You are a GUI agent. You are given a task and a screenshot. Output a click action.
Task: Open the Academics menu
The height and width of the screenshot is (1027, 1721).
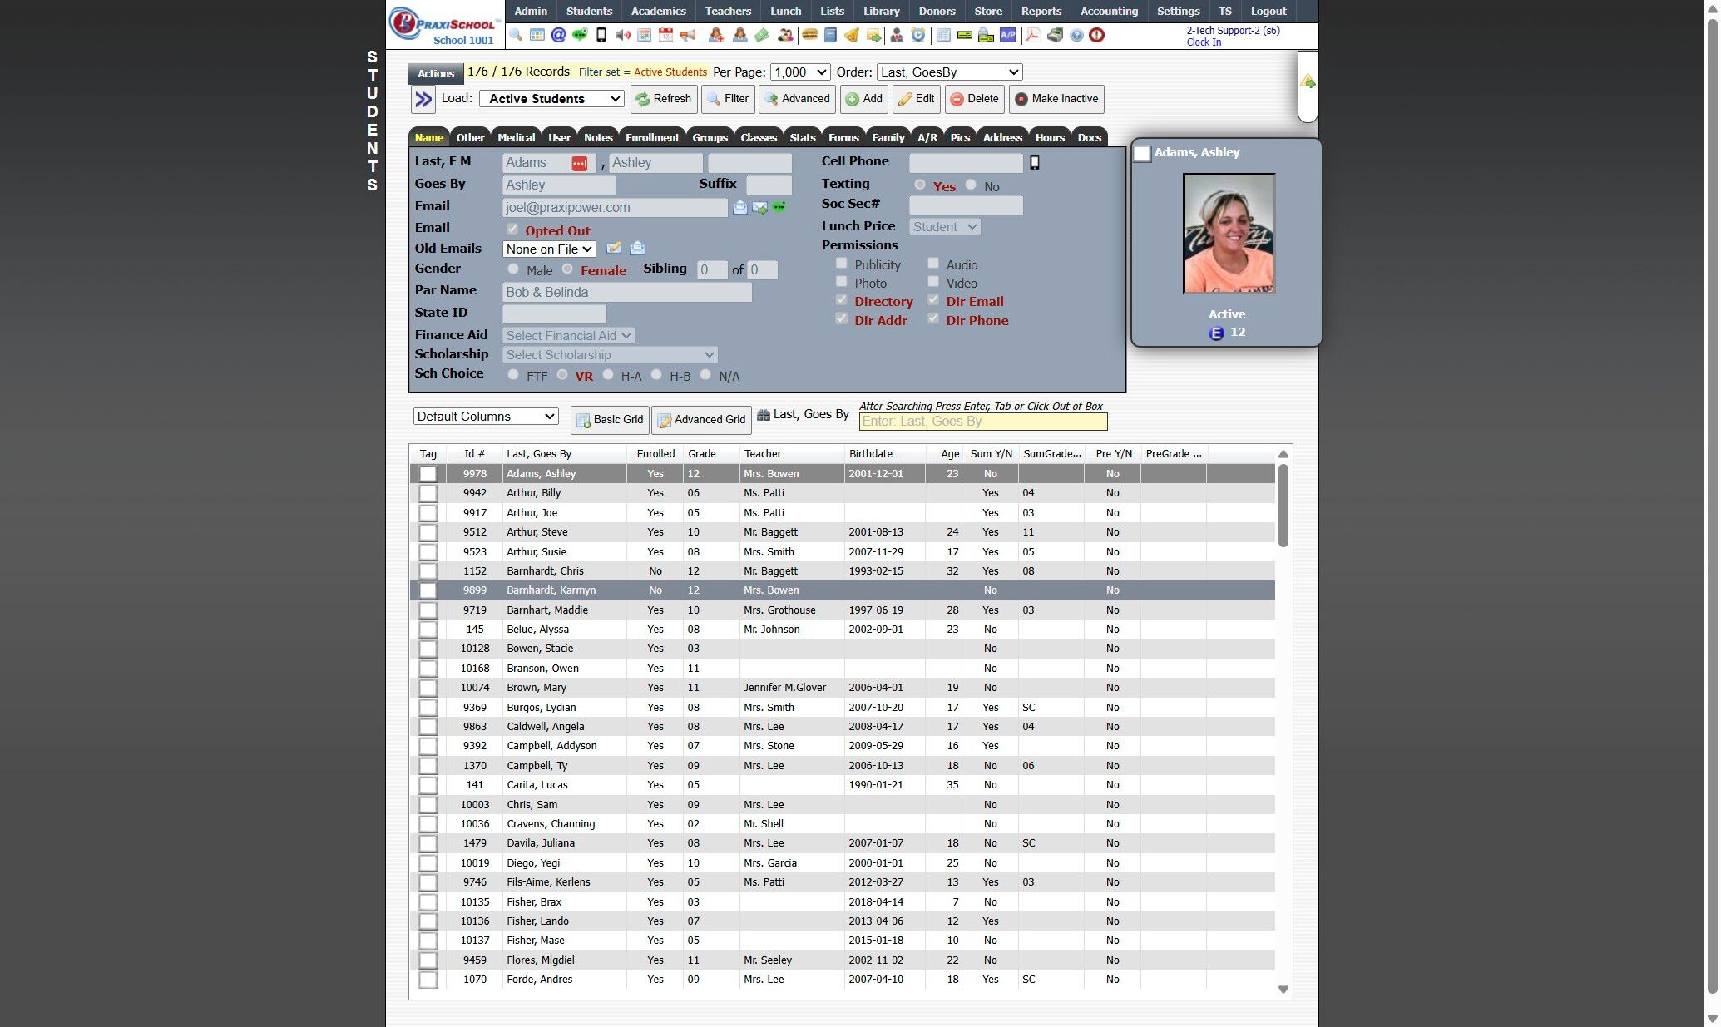point(658,11)
